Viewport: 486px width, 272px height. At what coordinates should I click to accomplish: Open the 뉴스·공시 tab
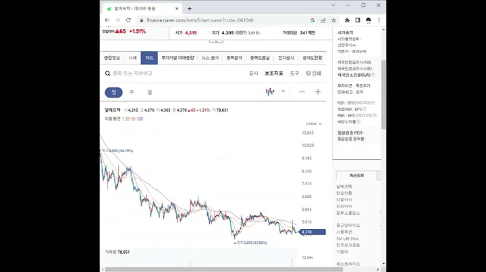(210, 58)
